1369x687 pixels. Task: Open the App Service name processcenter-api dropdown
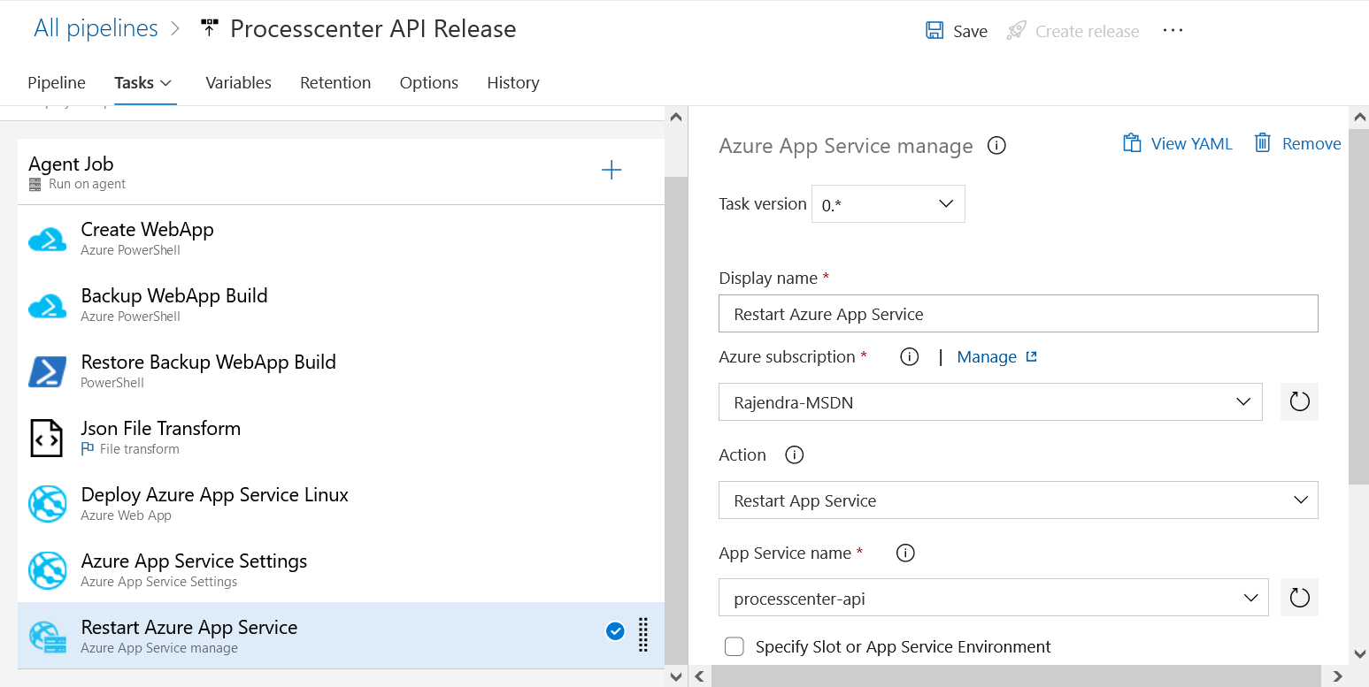coord(994,598)
